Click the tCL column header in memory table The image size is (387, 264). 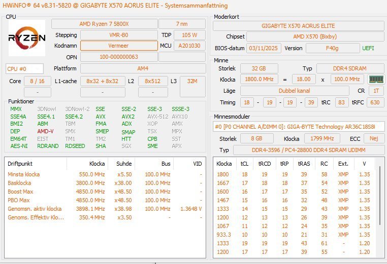click(245, 164)
